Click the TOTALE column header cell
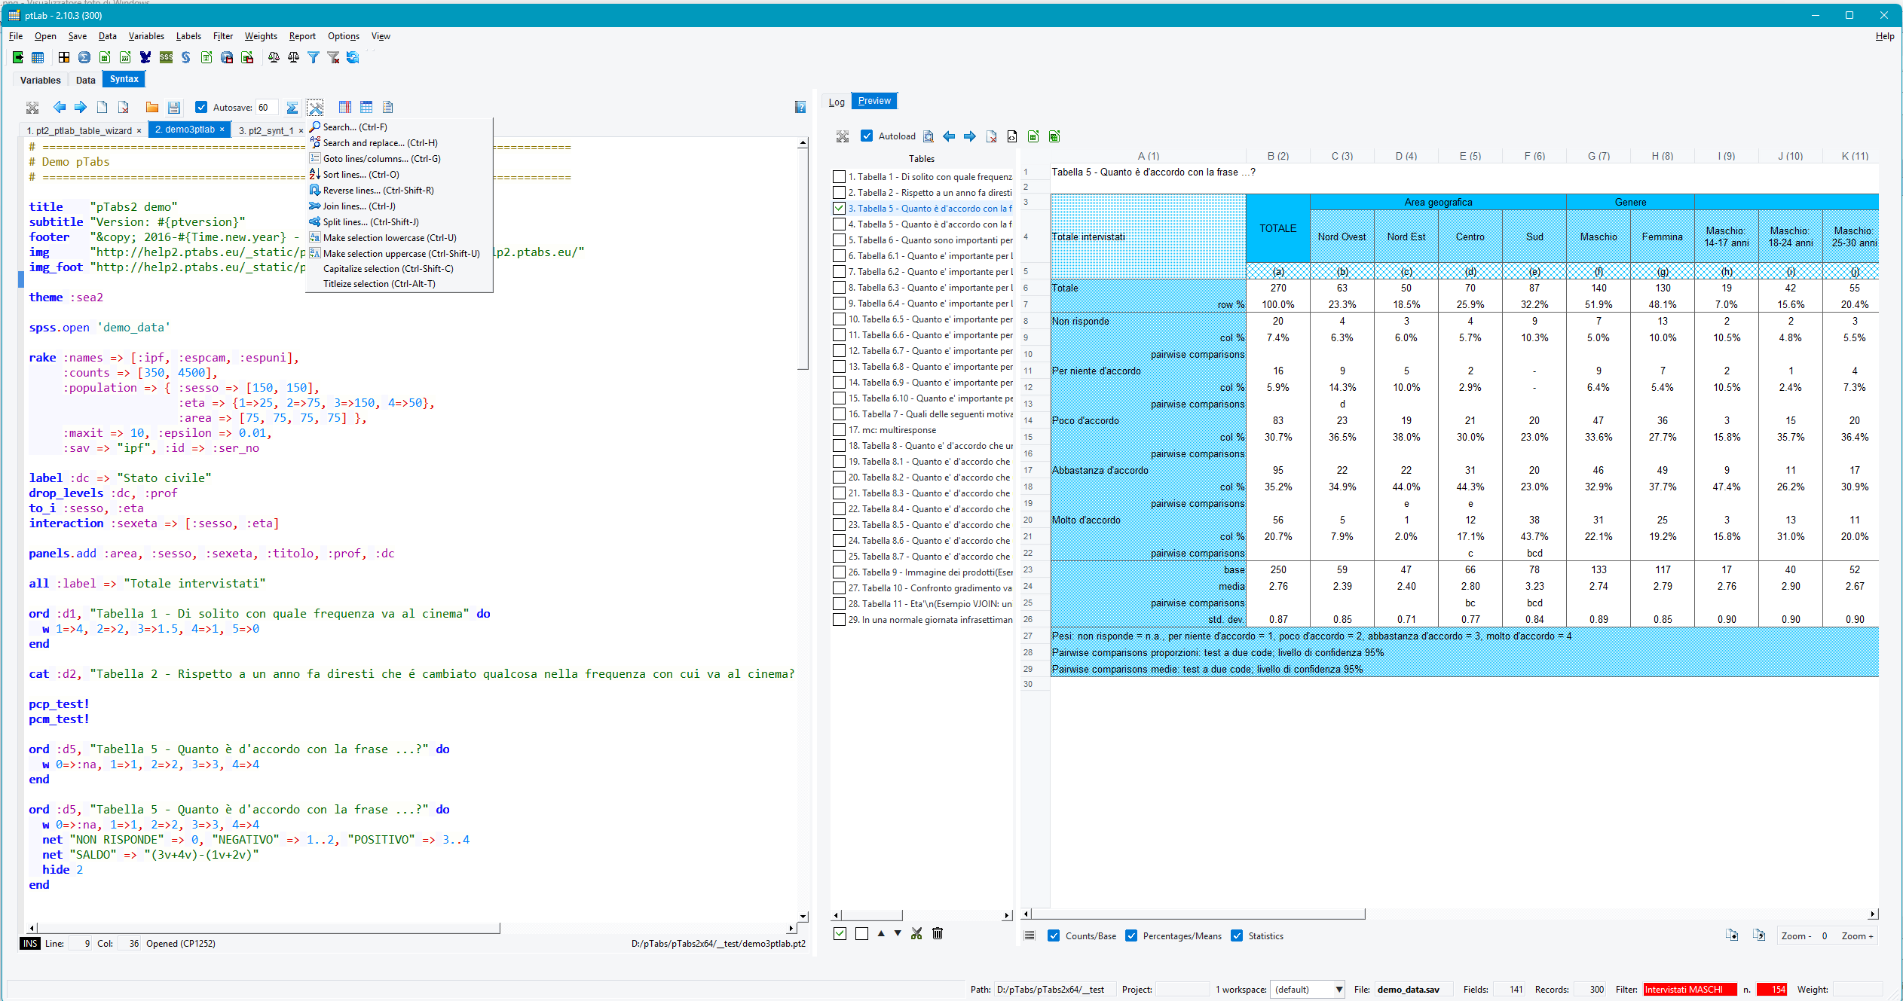 coord(1278,228)
